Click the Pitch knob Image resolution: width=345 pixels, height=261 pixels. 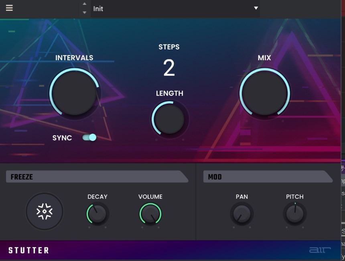tap(295, 213)
